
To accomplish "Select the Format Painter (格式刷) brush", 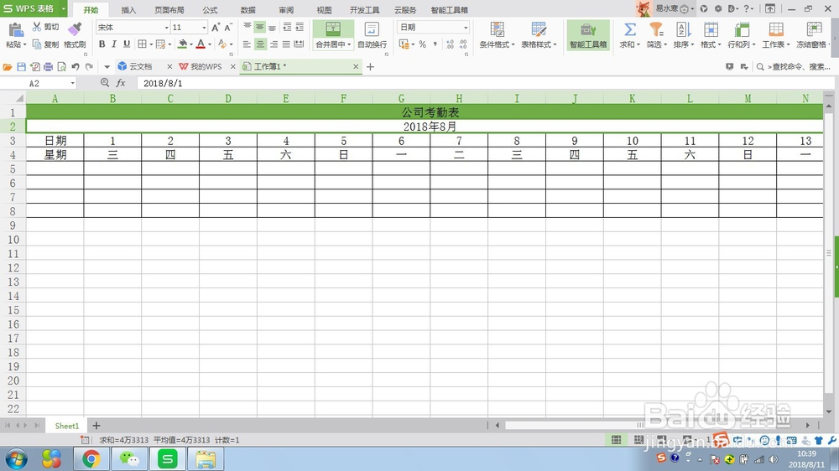I will 75,28.
